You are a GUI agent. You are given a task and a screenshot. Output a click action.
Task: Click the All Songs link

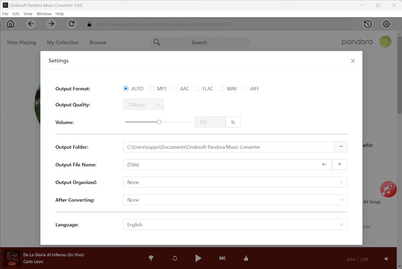point(372,202)
